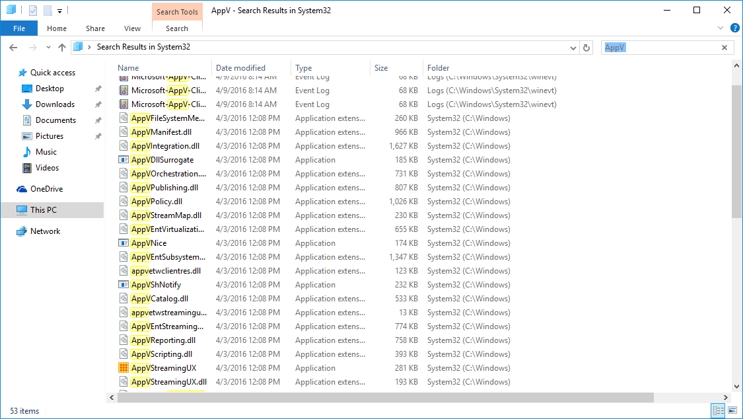The height and width of the screenshot is (419, 743).
Task: Select the Search Tools contextual tab
Action: tap(177, 12)
